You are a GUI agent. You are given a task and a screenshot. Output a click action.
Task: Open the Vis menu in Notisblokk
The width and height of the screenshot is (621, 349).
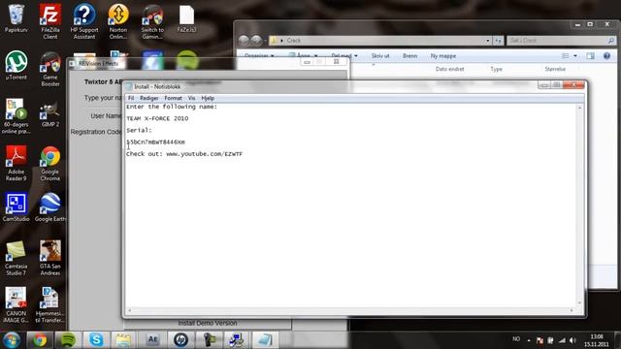[x=192, y=98]
